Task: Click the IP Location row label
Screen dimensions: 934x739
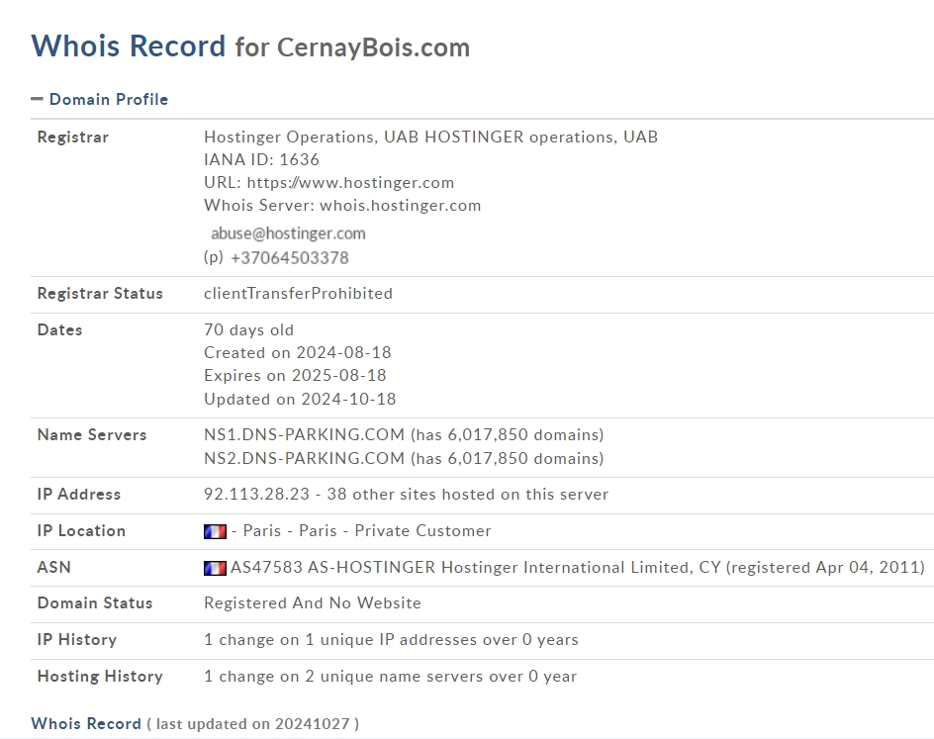Action: pos(81,530)
